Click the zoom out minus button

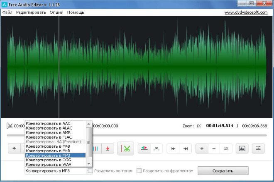click(214, 148)
